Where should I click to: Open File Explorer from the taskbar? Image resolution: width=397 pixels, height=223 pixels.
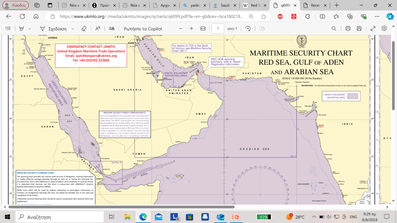(x=127, y=217)
